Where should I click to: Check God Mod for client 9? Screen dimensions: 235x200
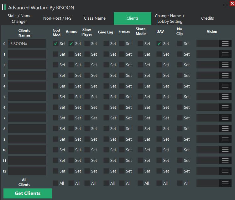(x=55, y=139)
